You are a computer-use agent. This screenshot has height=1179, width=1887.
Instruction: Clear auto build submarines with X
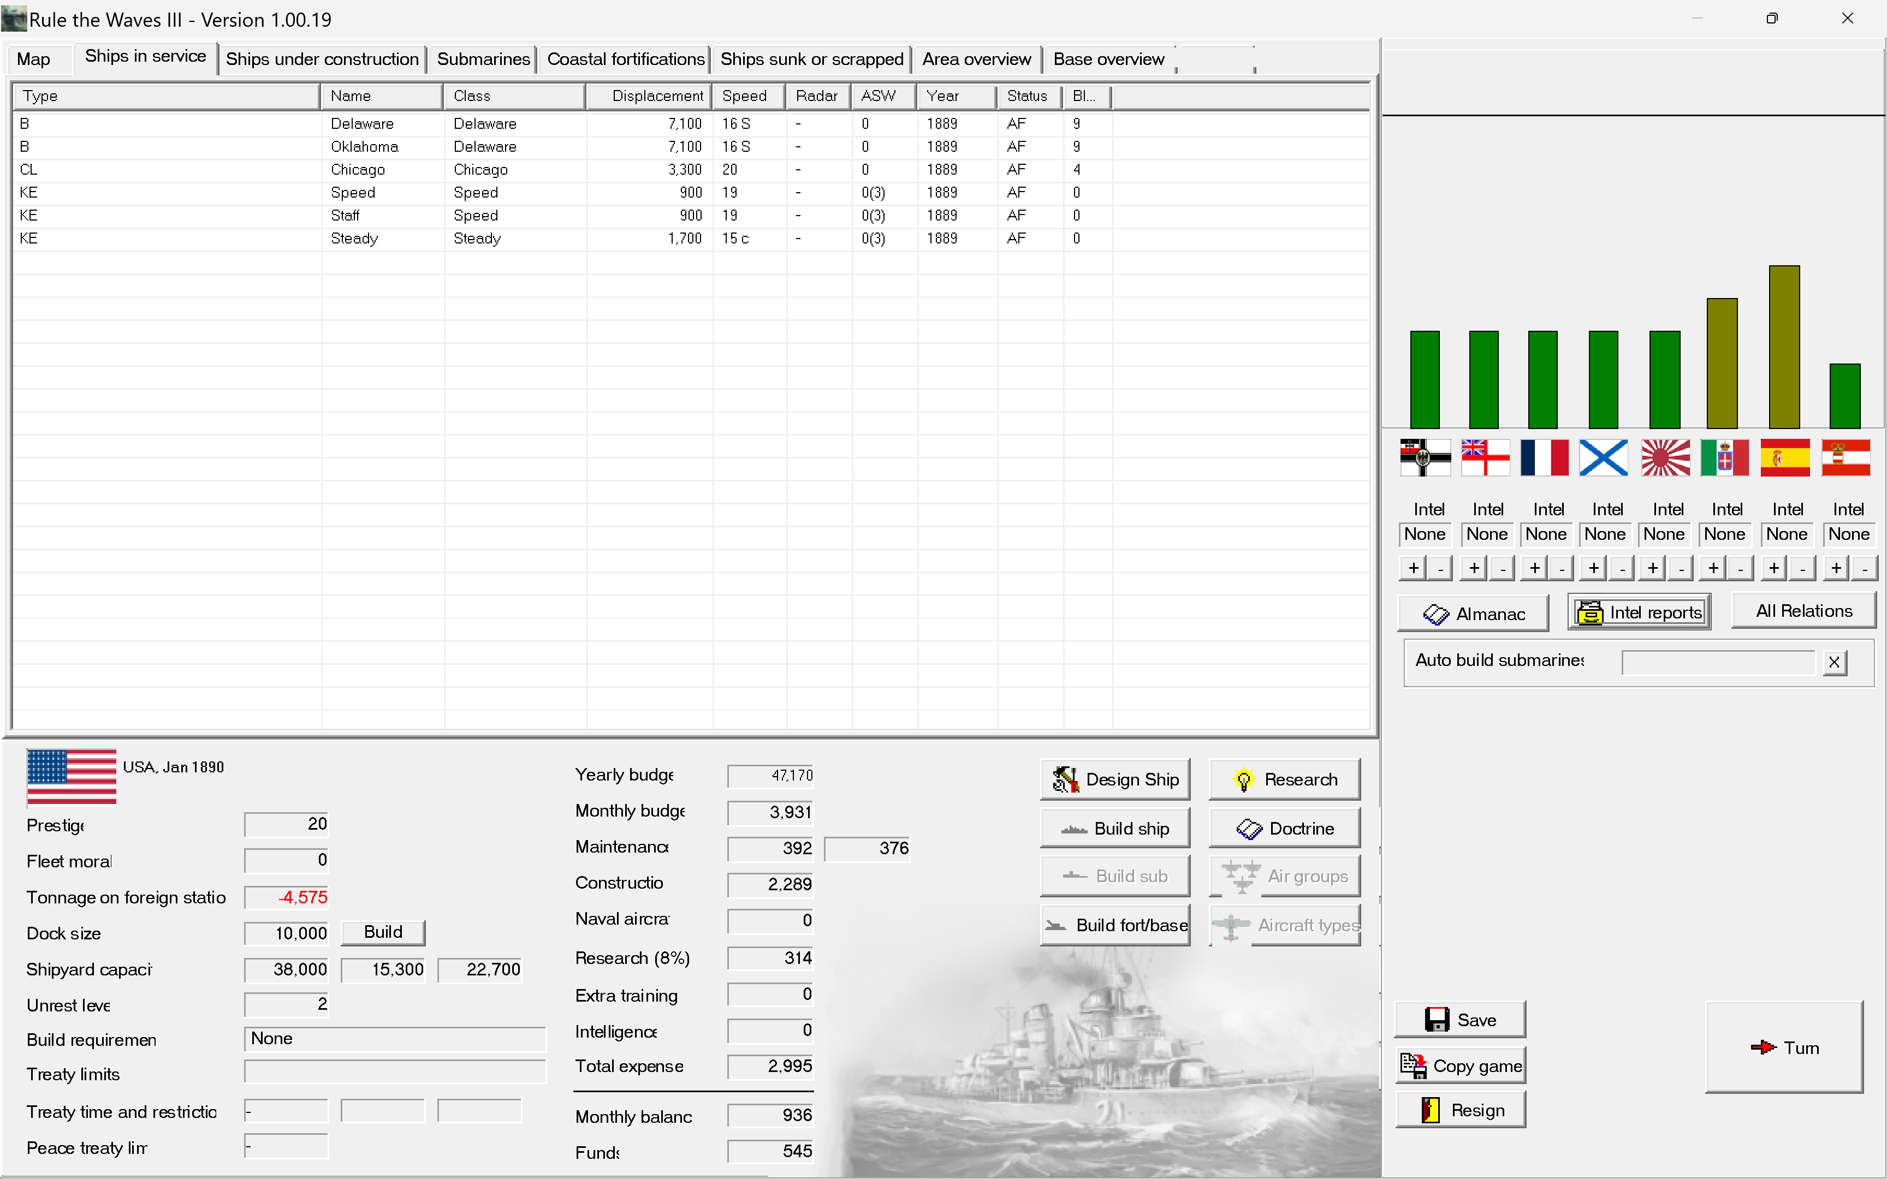(x=1834, y=662)
